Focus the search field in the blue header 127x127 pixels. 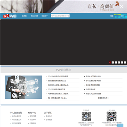coord(59,16)
